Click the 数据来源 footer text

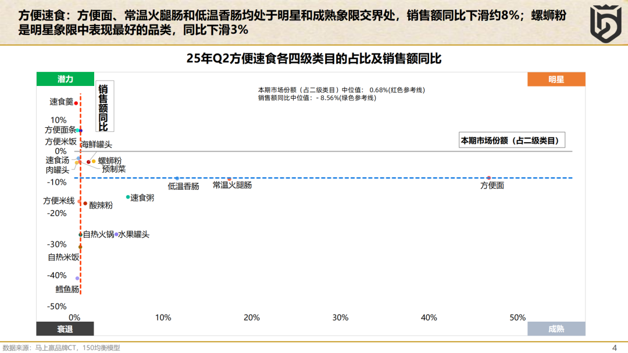coord(61,348)
